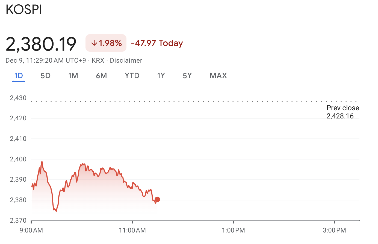Open the 1M chart view
378x244 pixels.
point(73,76)
